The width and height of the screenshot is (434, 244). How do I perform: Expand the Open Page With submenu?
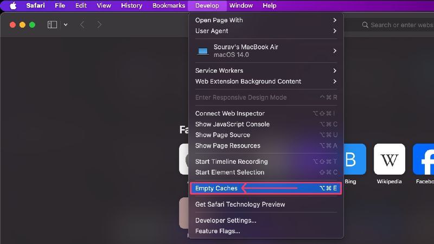pyautogui.click(x=266, y=20)
